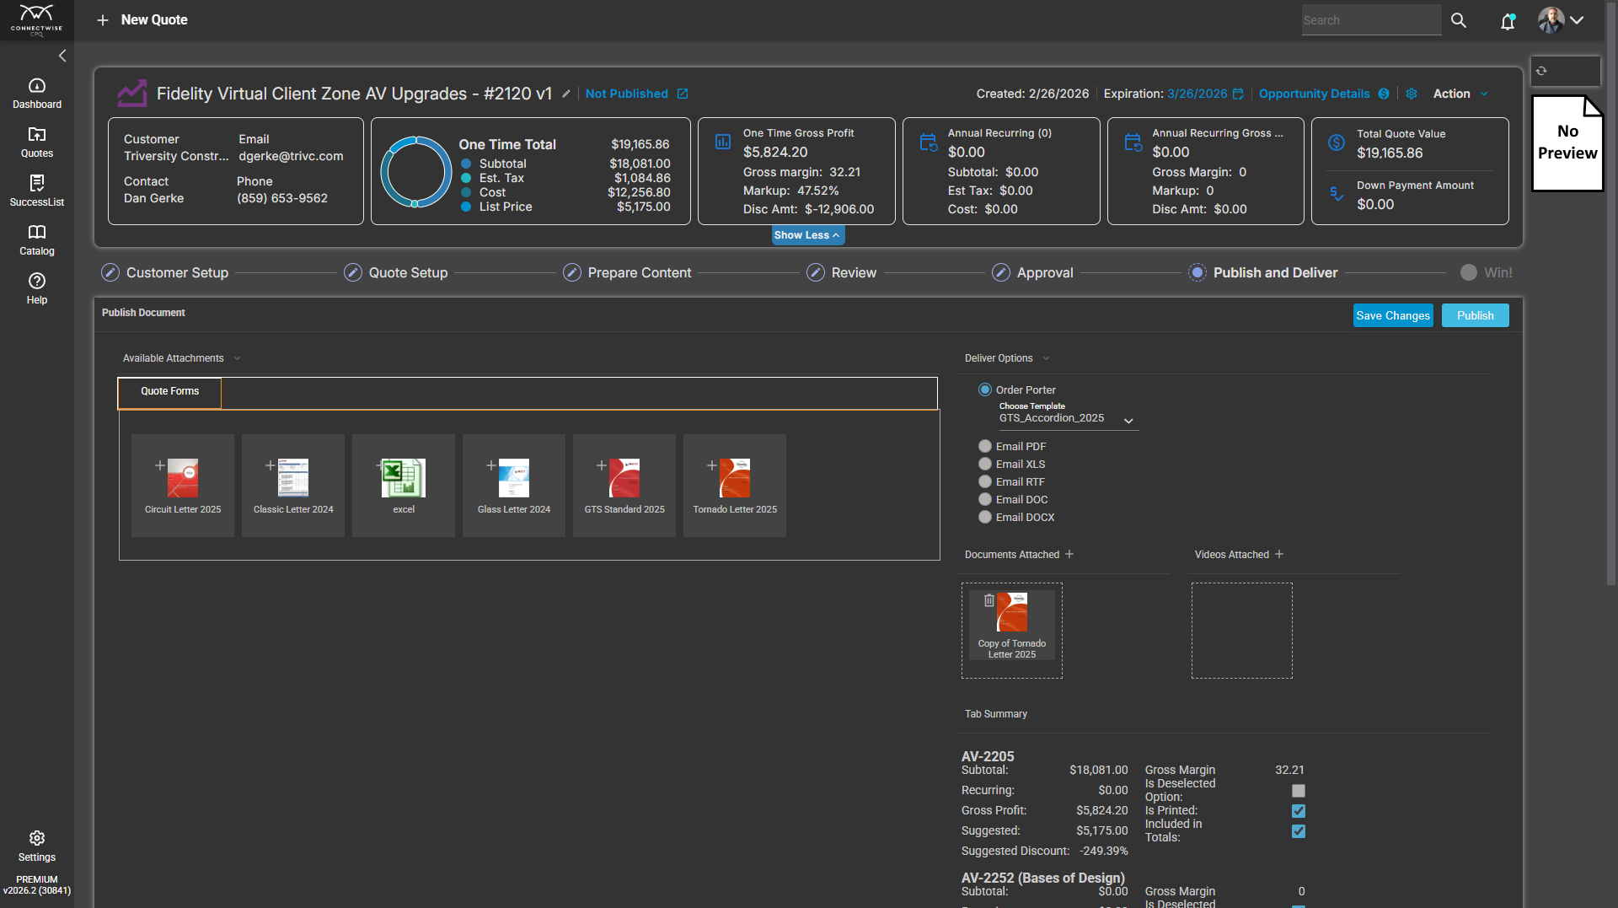Click the refresh preview icon
The width and height of the screenshot is (1618, 908).
[x=1541, y=71]
